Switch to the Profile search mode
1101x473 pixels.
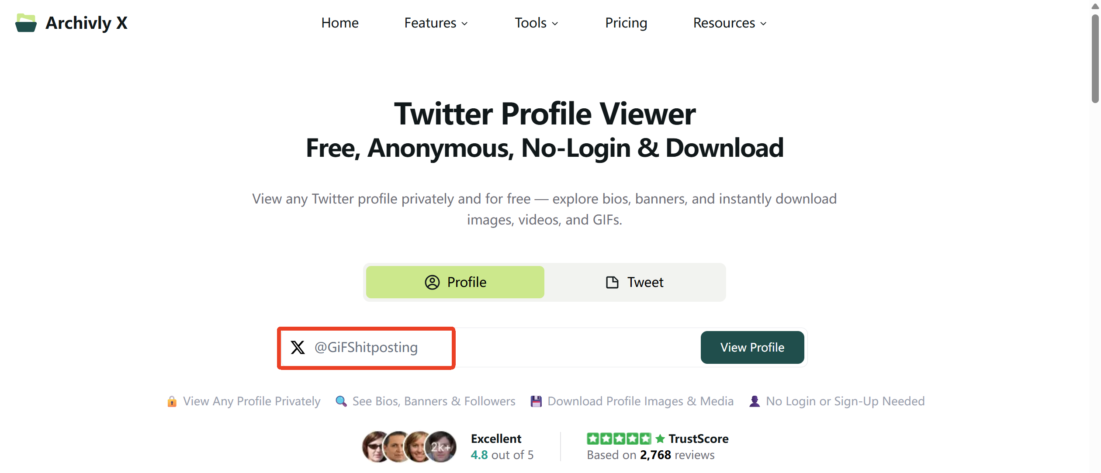point(455,282)
